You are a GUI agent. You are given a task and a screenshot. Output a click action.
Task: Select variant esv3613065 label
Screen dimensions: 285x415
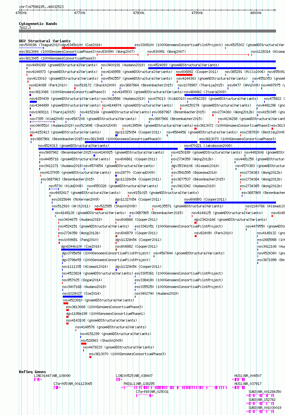pyautogui.click(x=57, y=58)
